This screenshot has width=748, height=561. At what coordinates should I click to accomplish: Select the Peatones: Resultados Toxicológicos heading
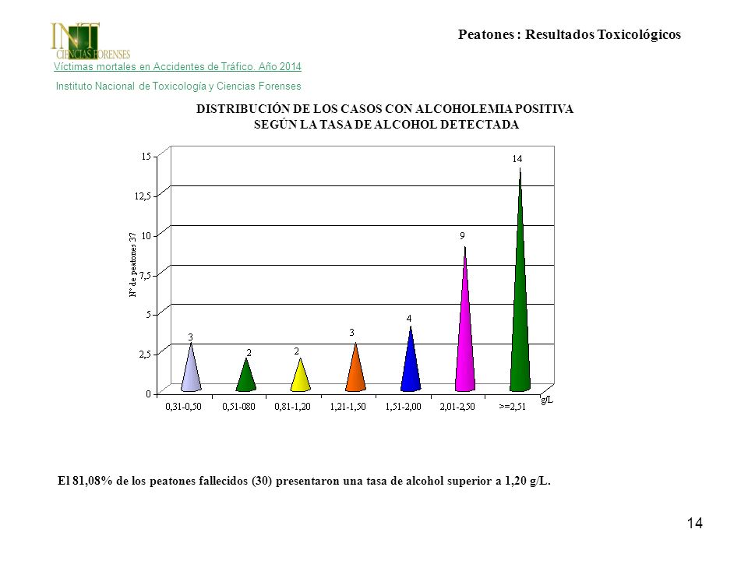(569, 34)
